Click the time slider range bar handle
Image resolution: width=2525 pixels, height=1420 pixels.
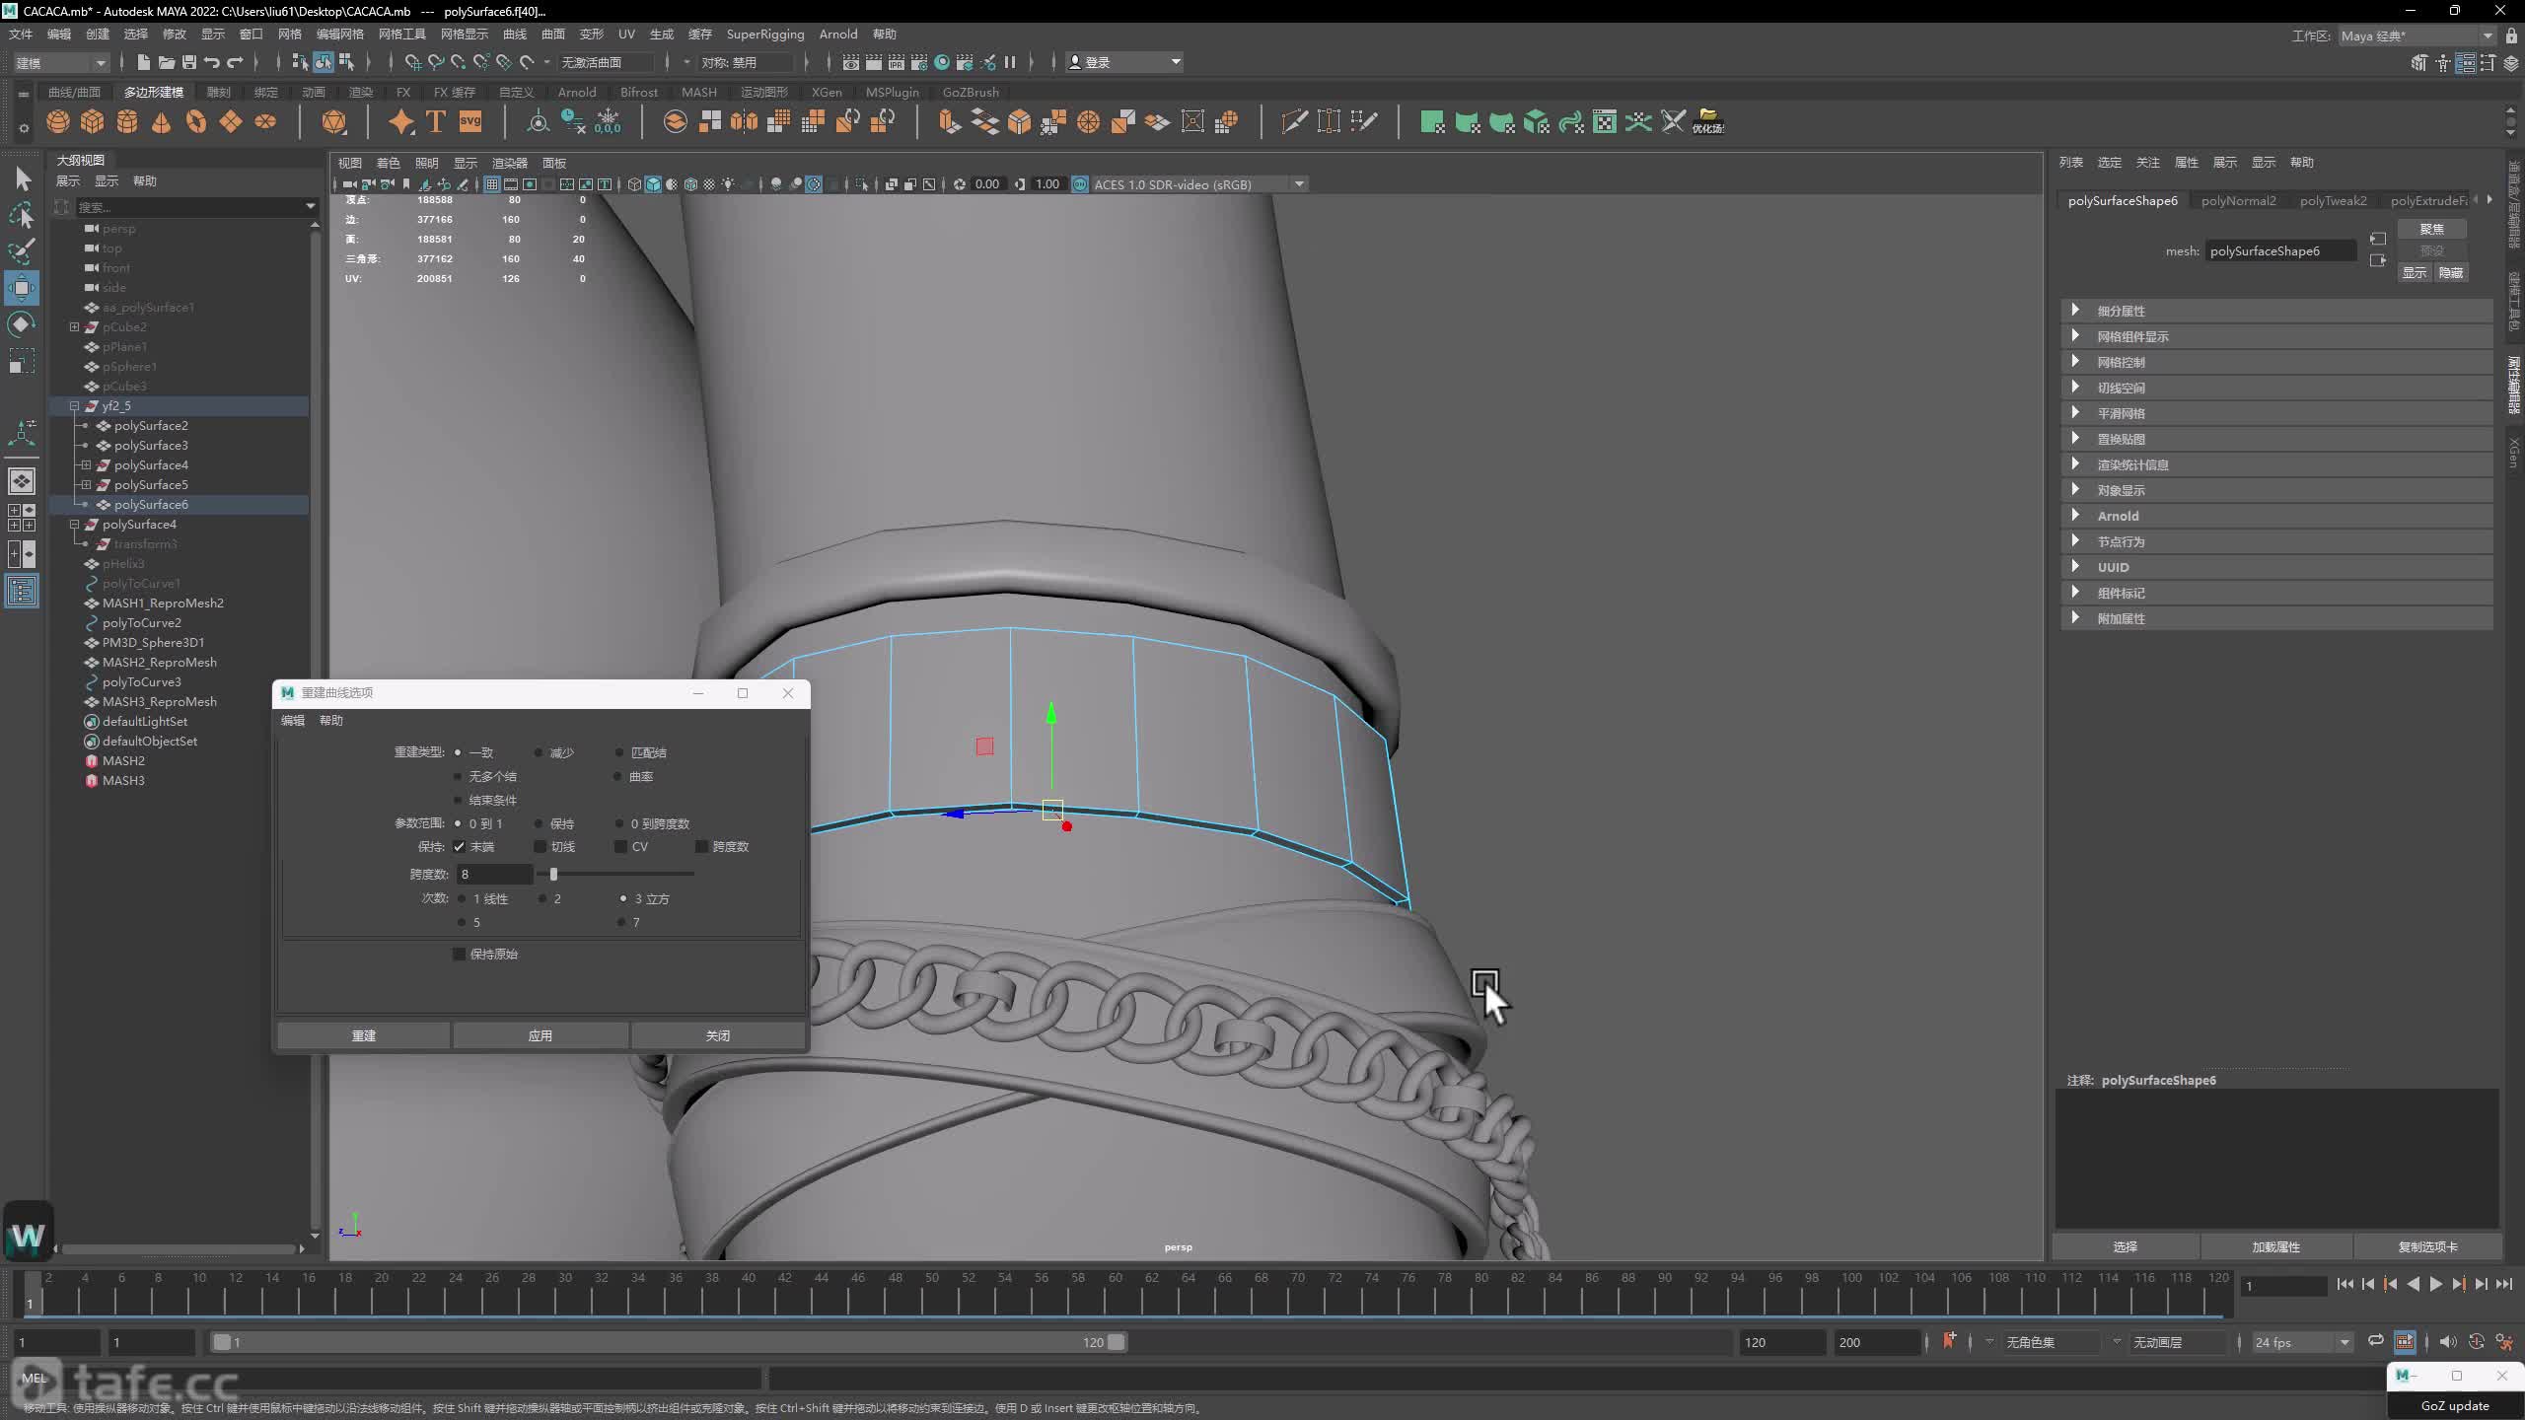1116,1342
